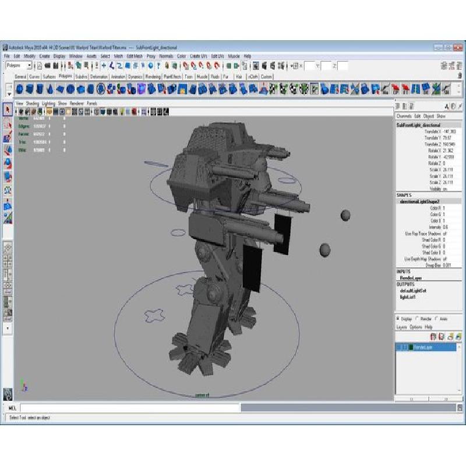The image size is (466, 466).
Task: Open the Polygons menu set dropdown
Action: [19, 65]
